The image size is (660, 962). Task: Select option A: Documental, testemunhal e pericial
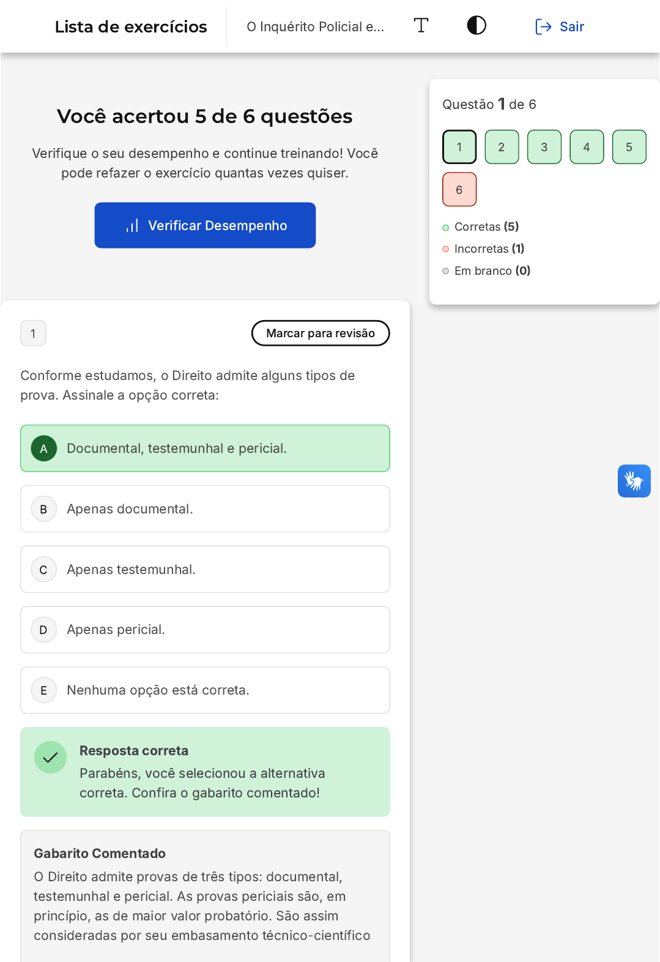[x=205, y=449]
